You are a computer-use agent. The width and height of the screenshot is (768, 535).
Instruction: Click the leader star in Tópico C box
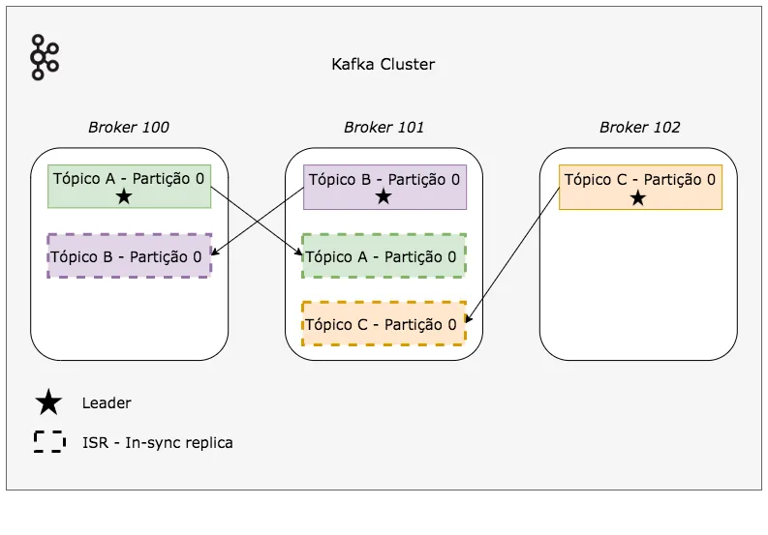(x=637, y=197)
